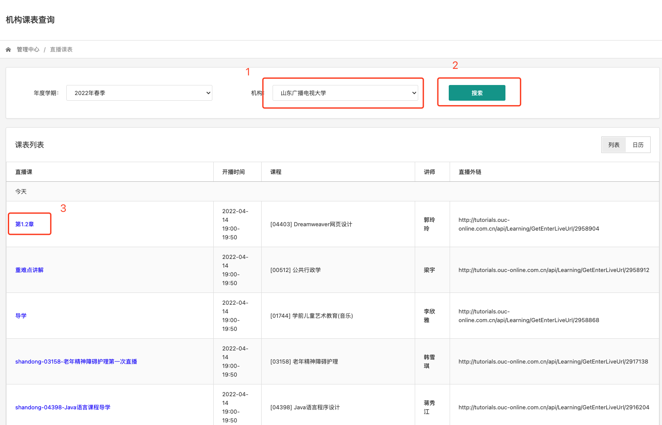Click the live URL ending in 2916204
The height and width of the screenshot is (425, 662).
554,407
